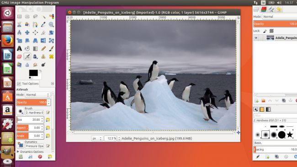Click the black foreground color swatch
Screen dimensions: 297x167
33,73
